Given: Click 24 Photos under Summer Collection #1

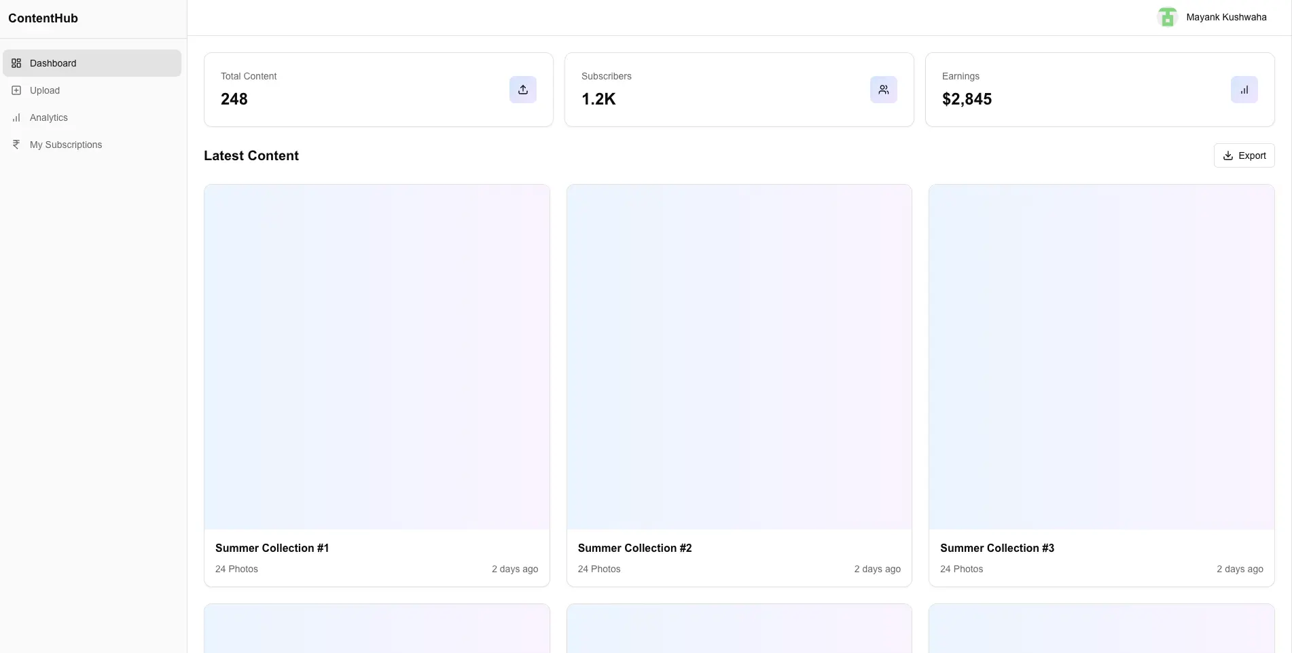Looking at the screenshot, I should point(236,569).
